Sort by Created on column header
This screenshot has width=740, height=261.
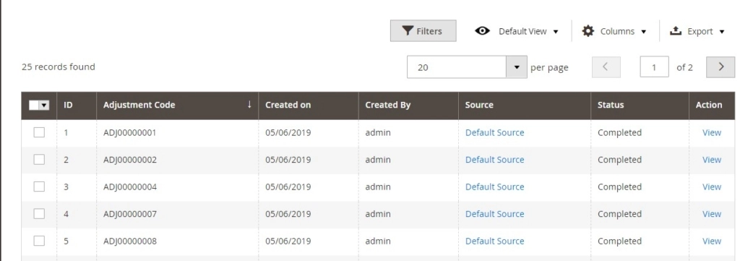tap(308, 106)
